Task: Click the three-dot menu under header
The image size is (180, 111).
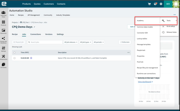Action: click(175, 15)
